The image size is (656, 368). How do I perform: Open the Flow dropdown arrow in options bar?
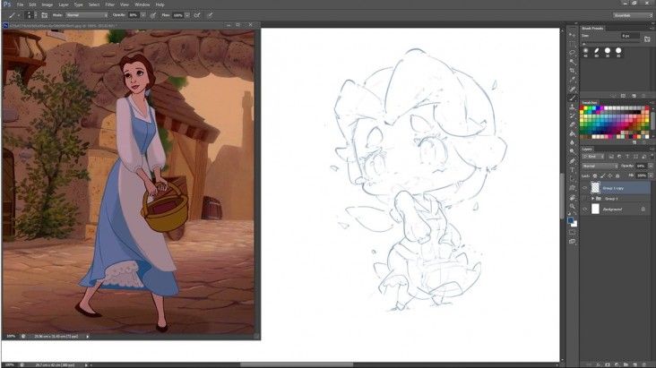[187, 15]
